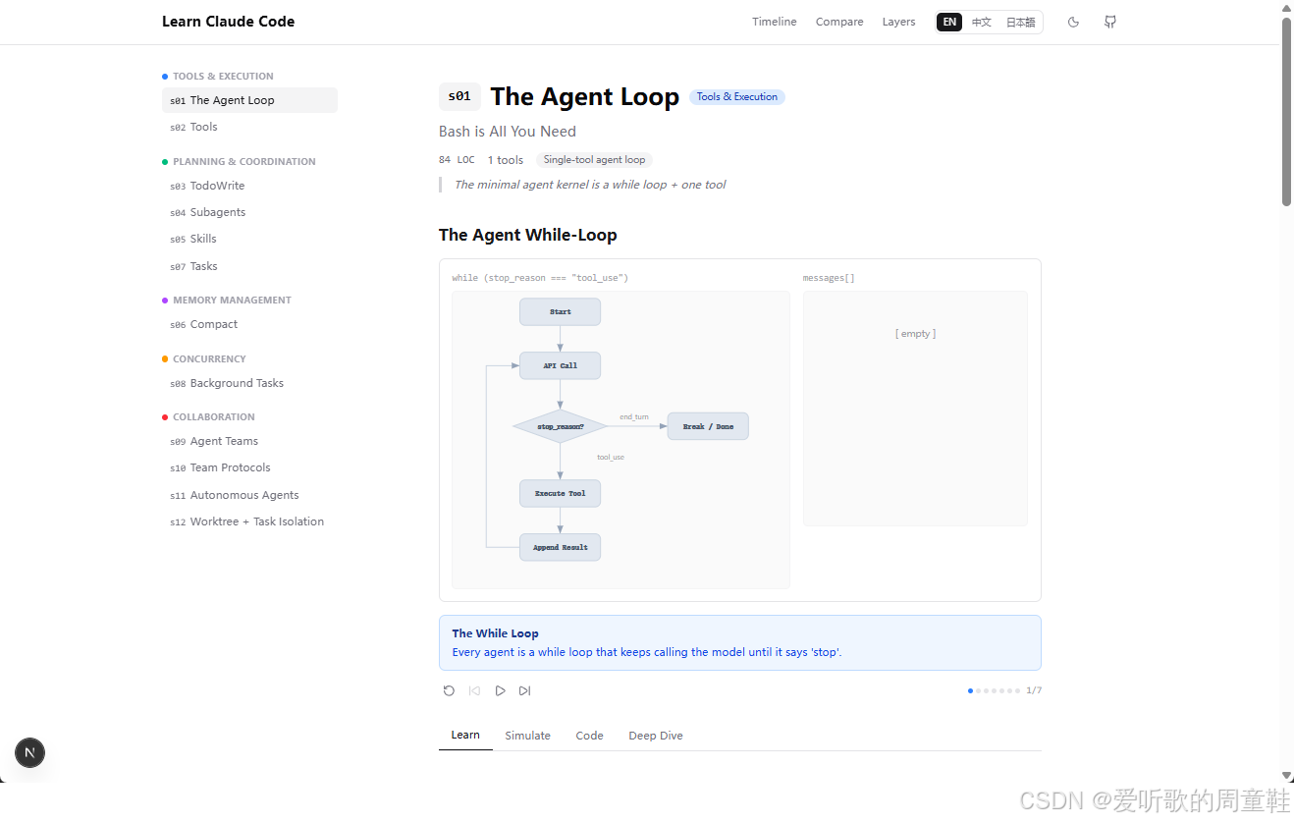Viewport: 1294px width, 822px height.
Task: Open s06 Compact lesson
Action: (249, 324)
